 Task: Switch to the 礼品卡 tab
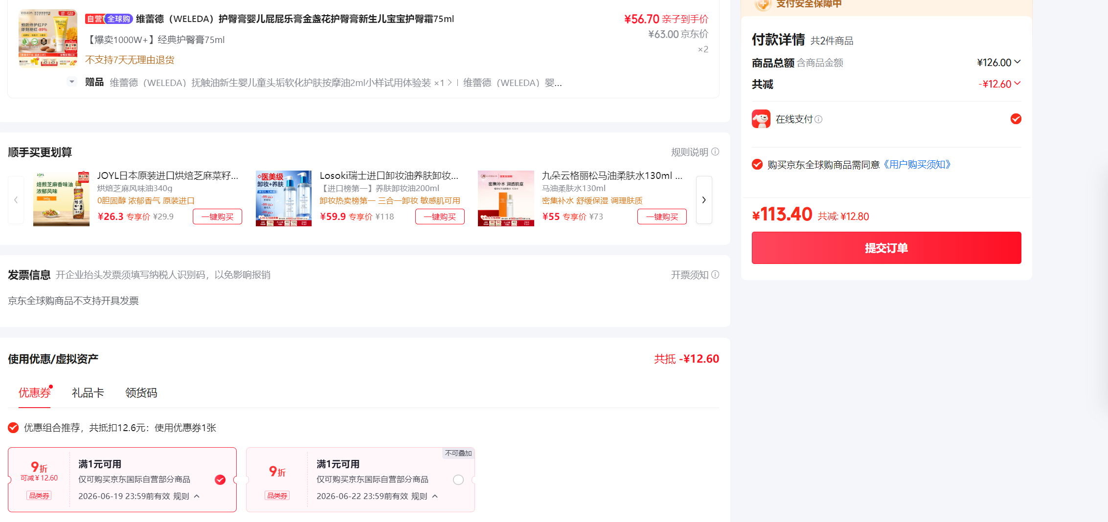[x=88, y=392]
